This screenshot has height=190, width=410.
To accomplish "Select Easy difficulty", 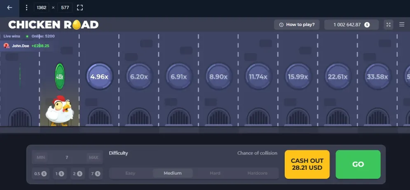I will pos(130,173).
